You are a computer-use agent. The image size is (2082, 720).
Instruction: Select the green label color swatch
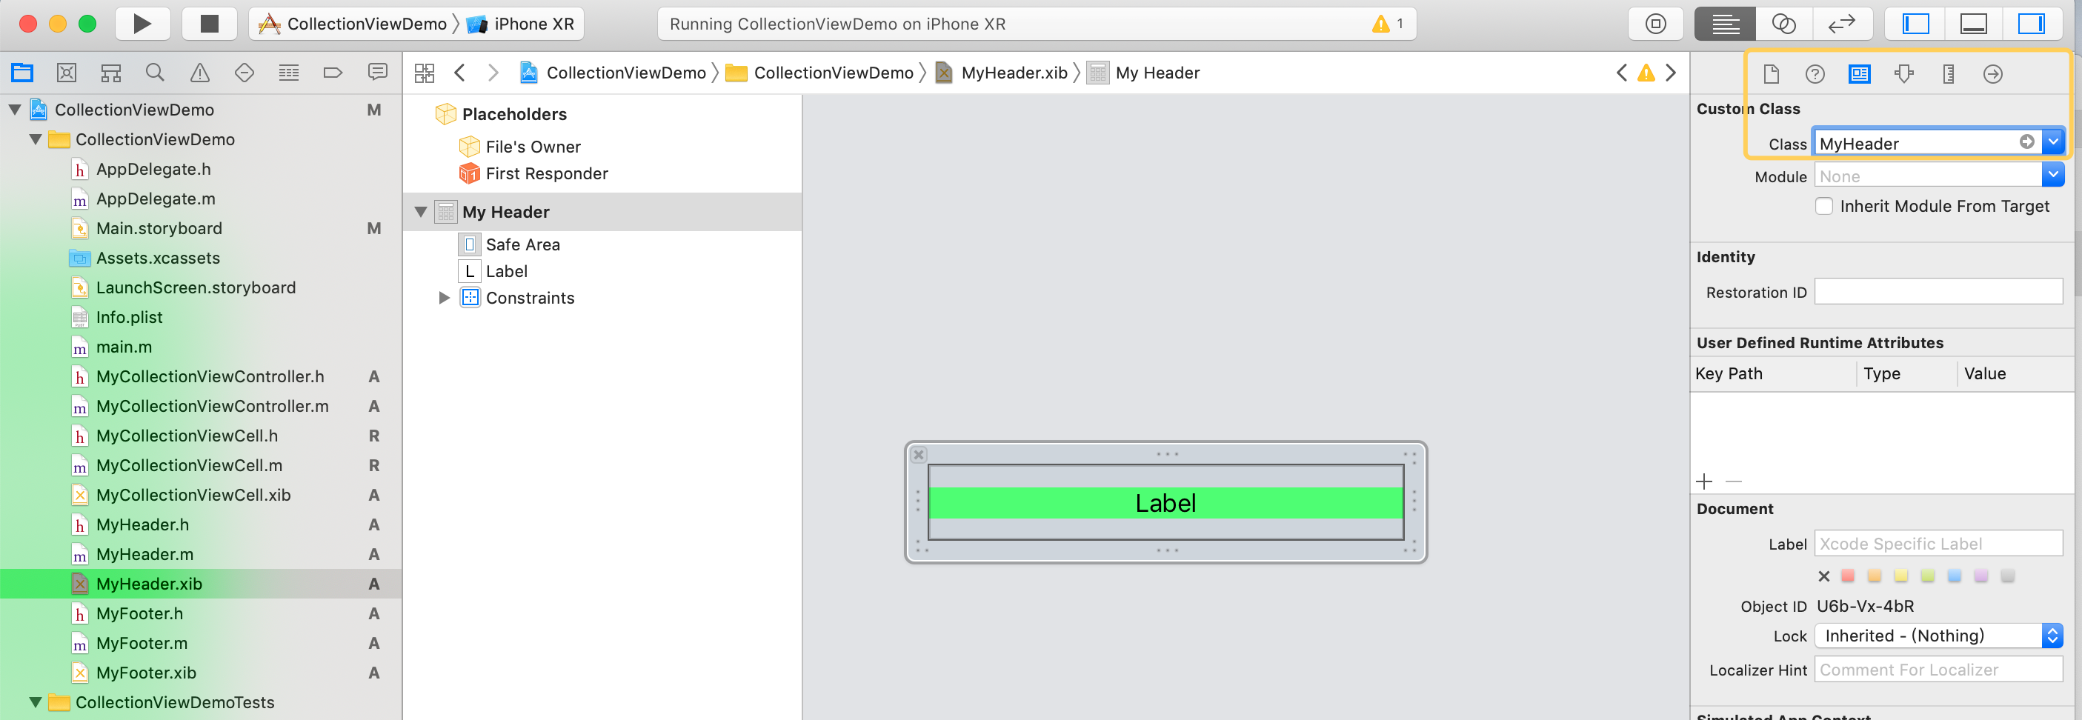1928,576
